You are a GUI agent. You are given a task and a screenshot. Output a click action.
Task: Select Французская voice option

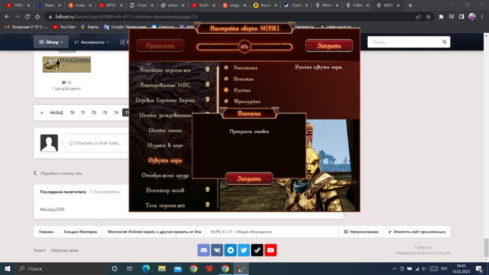coord(243,101)
